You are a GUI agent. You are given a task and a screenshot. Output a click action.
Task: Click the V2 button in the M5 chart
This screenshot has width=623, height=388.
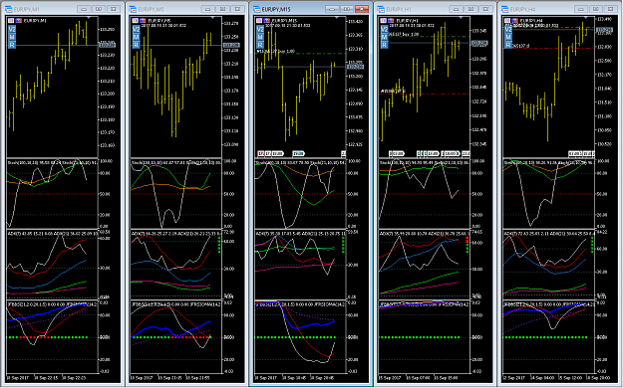point(136,30)
